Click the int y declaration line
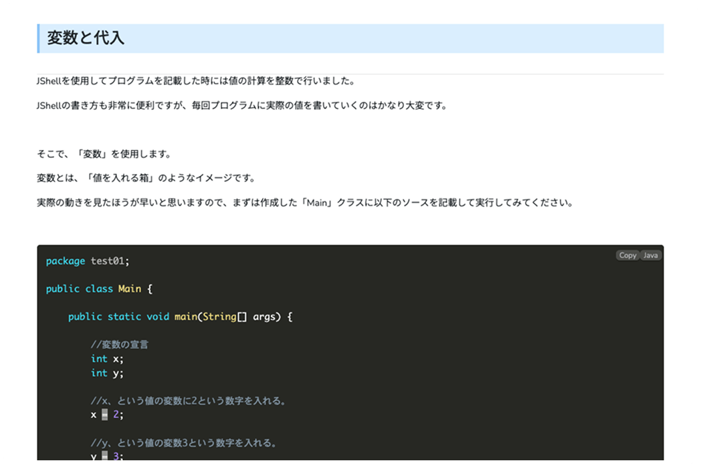 pos(107,373)
